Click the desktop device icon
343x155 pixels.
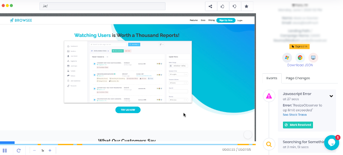click(313, 58)
